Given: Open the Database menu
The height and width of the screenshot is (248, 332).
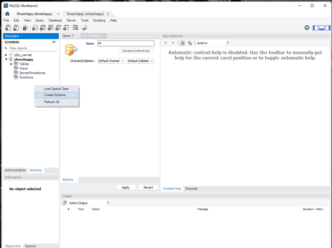Looking at the screenshot, I should [56, 20].
